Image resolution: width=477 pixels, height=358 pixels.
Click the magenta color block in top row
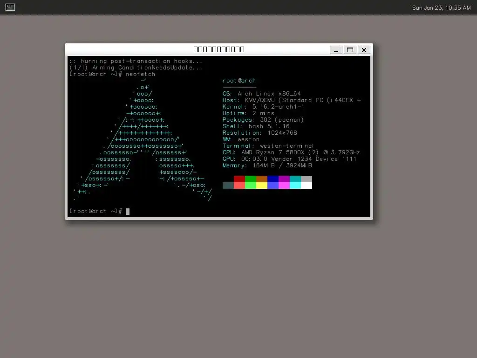(284, 179)
